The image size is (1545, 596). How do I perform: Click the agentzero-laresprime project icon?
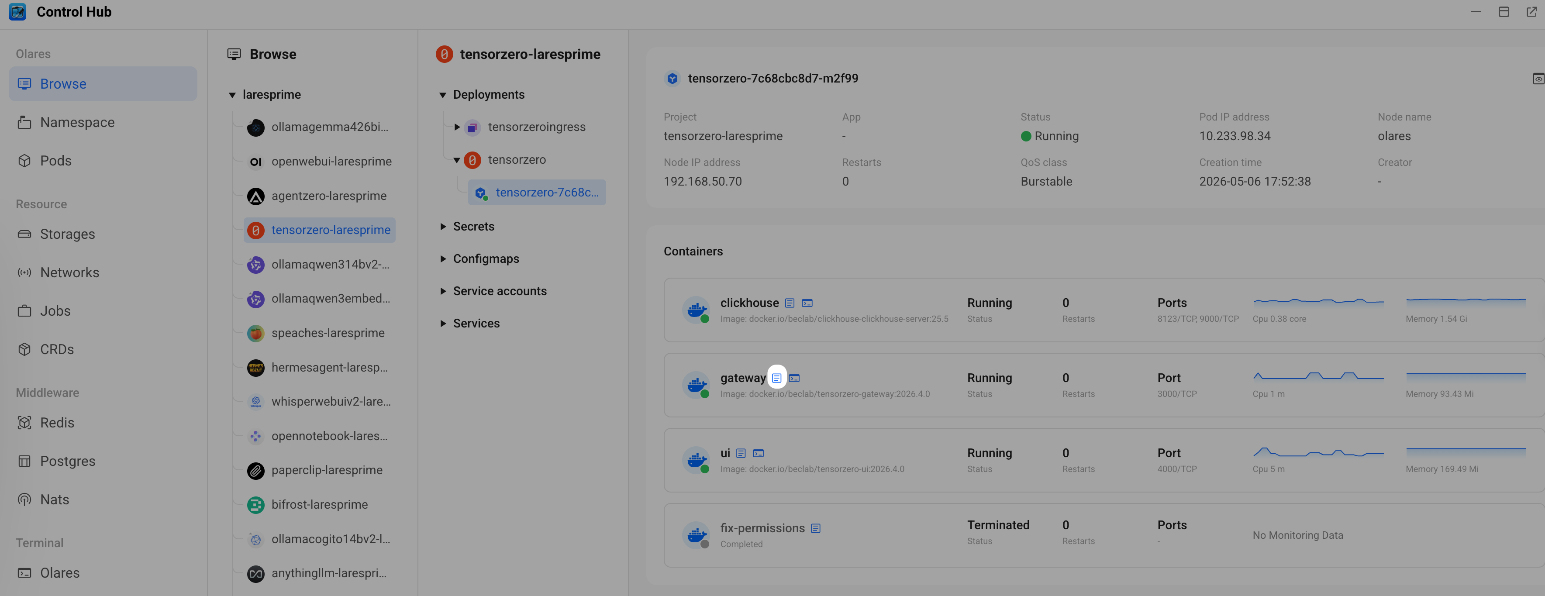point(256,196)
